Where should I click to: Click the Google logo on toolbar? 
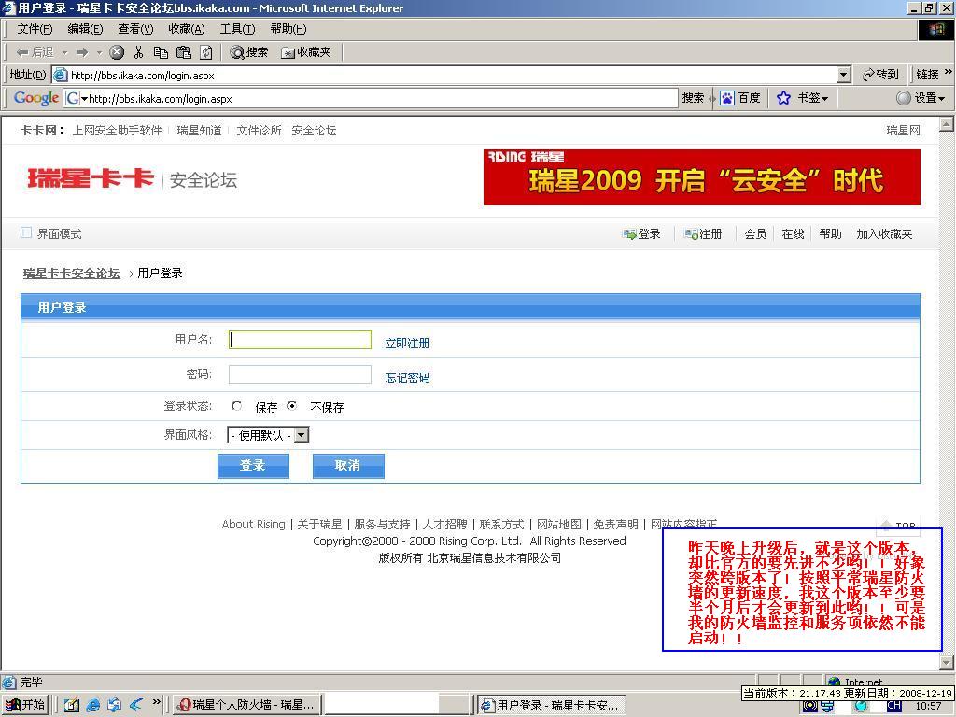pos(36,98)
